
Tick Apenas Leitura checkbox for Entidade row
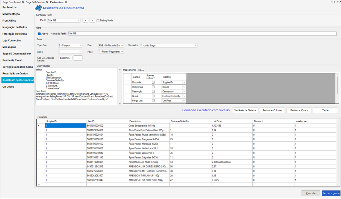pos(153,82)
